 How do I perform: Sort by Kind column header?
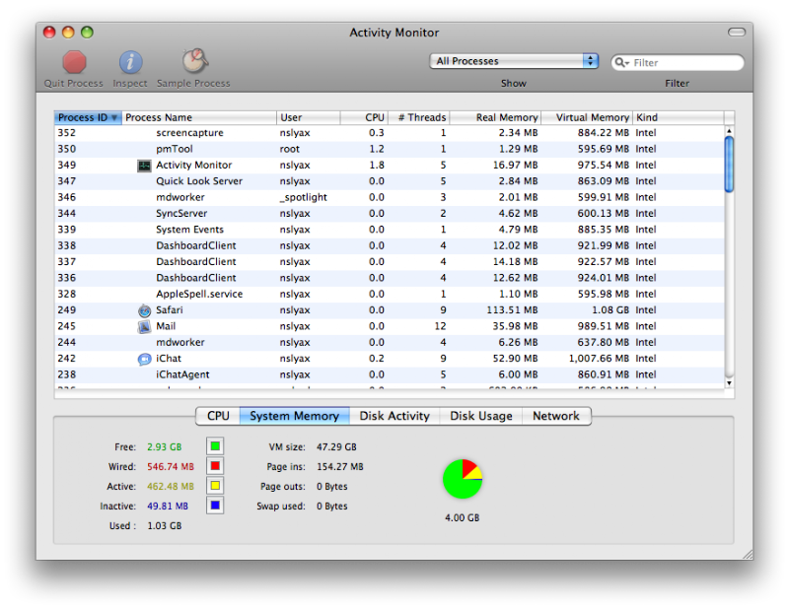(678, 117)
